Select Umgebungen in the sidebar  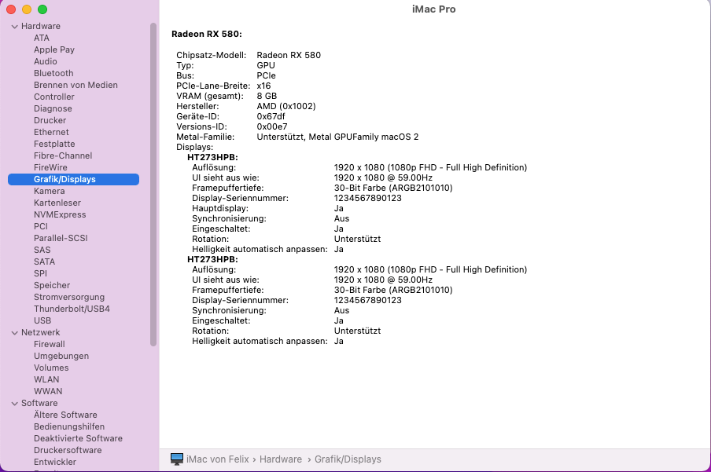coord(61,356)
